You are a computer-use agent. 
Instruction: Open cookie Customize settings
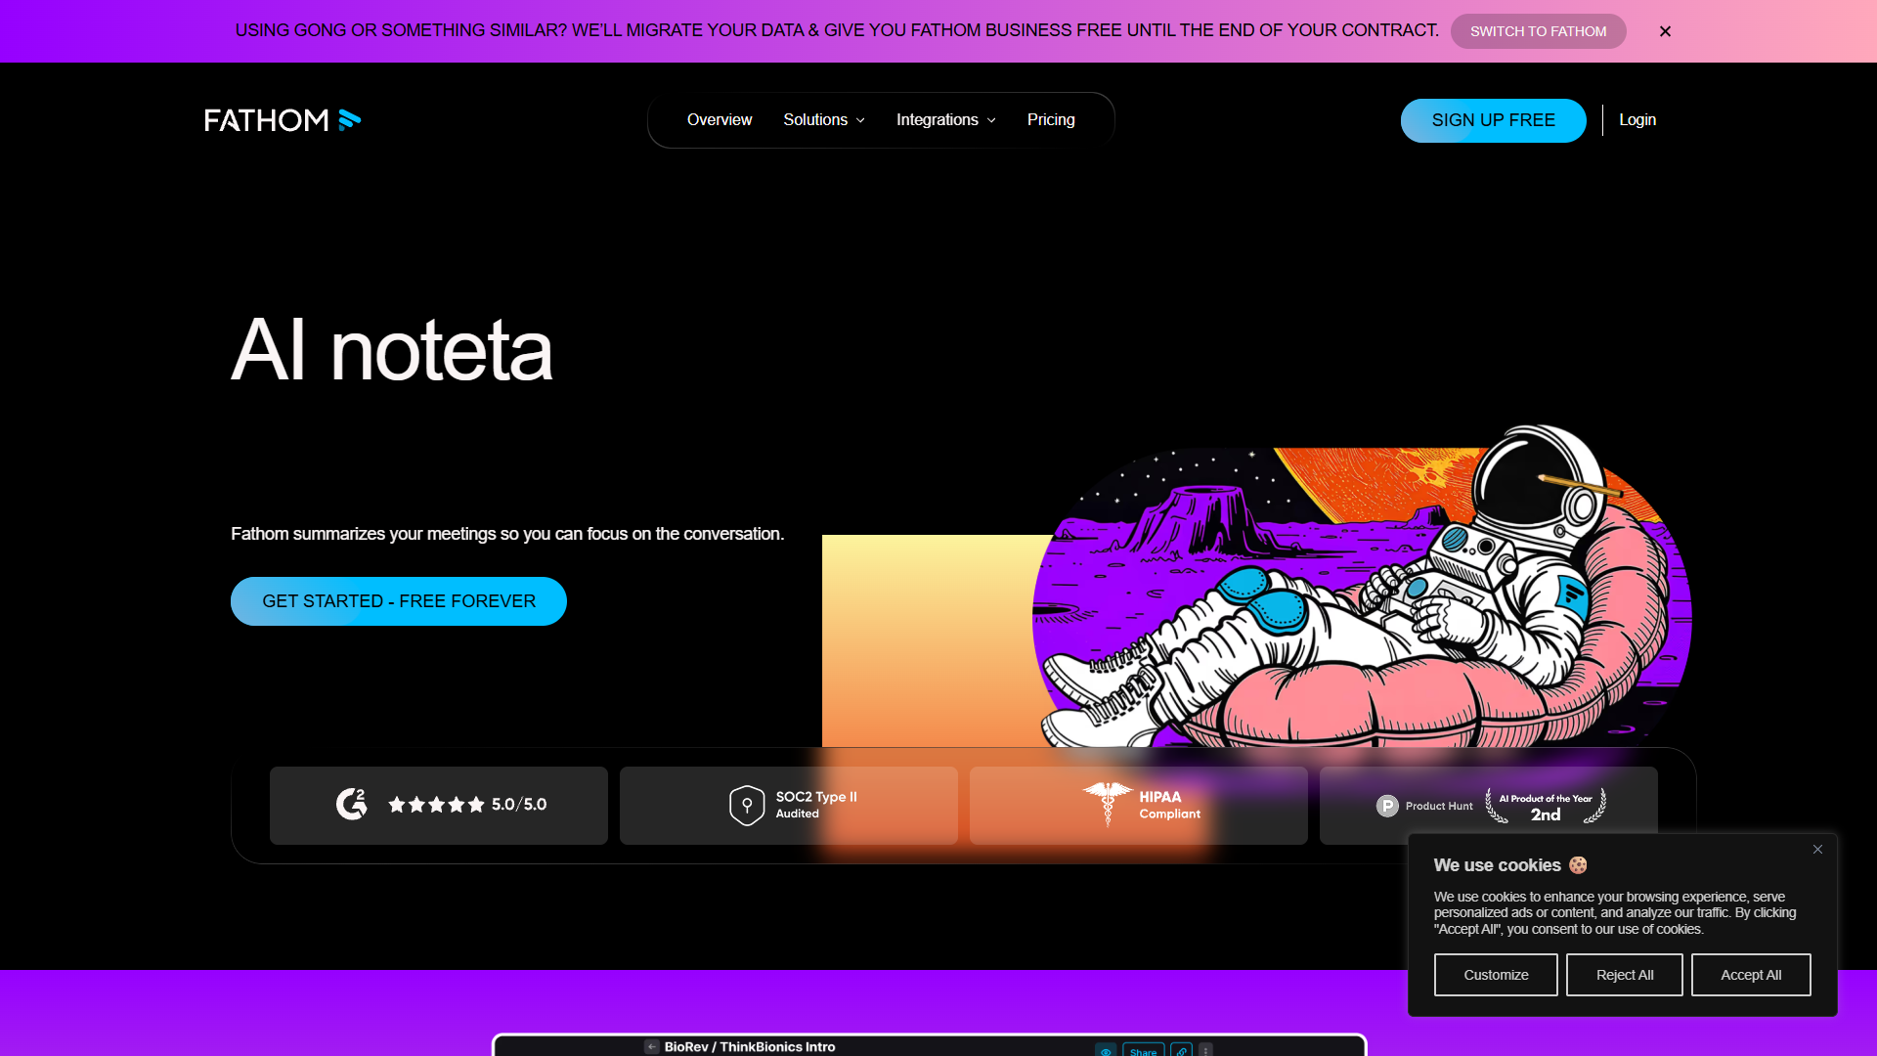pyautogui.click(x=1496, y=975)
